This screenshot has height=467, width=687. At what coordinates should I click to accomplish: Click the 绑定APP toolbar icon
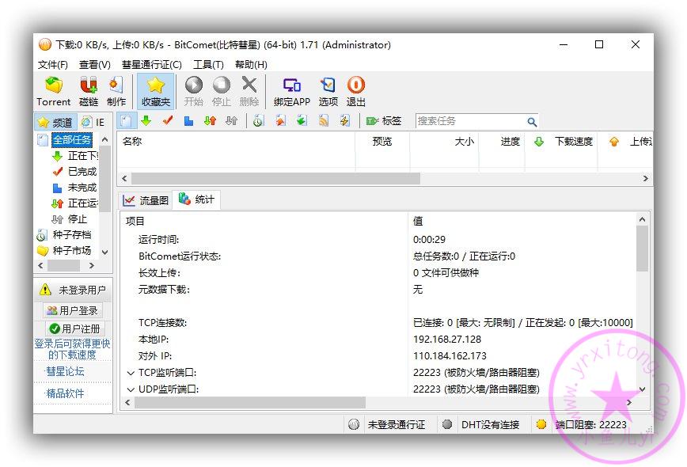292,89
